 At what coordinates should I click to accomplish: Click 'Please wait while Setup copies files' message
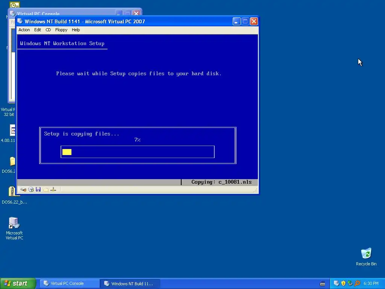pos(139,73)
